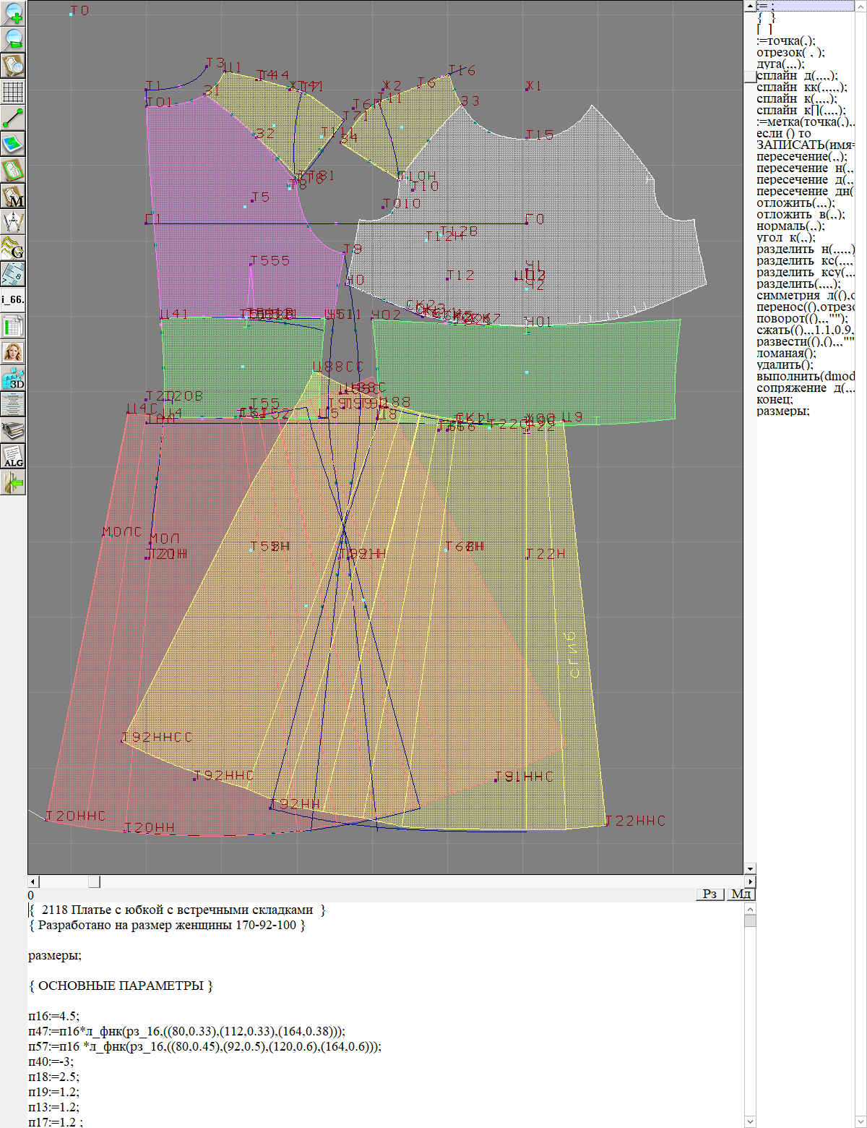Click the pattern with letter M icon
Image resolution: width=867 pixels, height=1128 pixels.
click(14, 196)
